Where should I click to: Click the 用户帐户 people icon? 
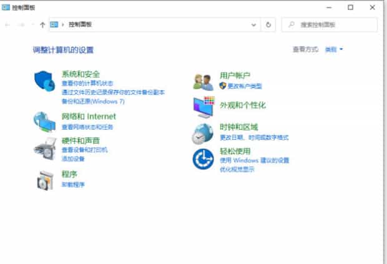203,81
